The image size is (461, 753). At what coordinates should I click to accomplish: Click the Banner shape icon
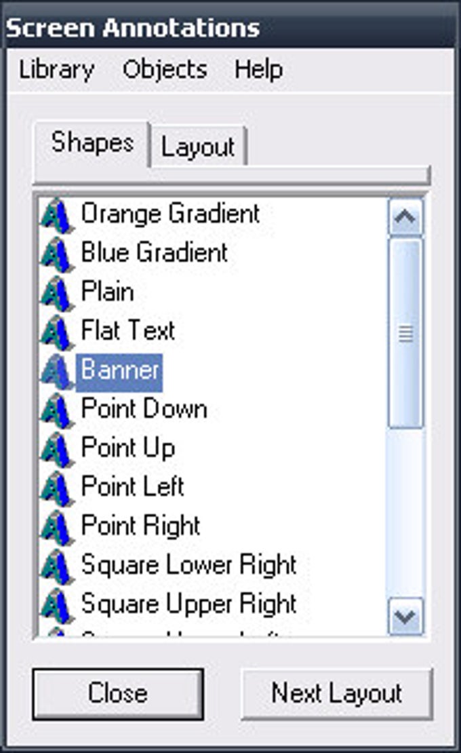coord(57,371)
